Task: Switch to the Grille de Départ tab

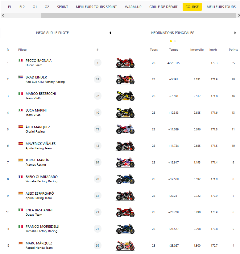Action: pyautogui.click(x=163, y=7)
